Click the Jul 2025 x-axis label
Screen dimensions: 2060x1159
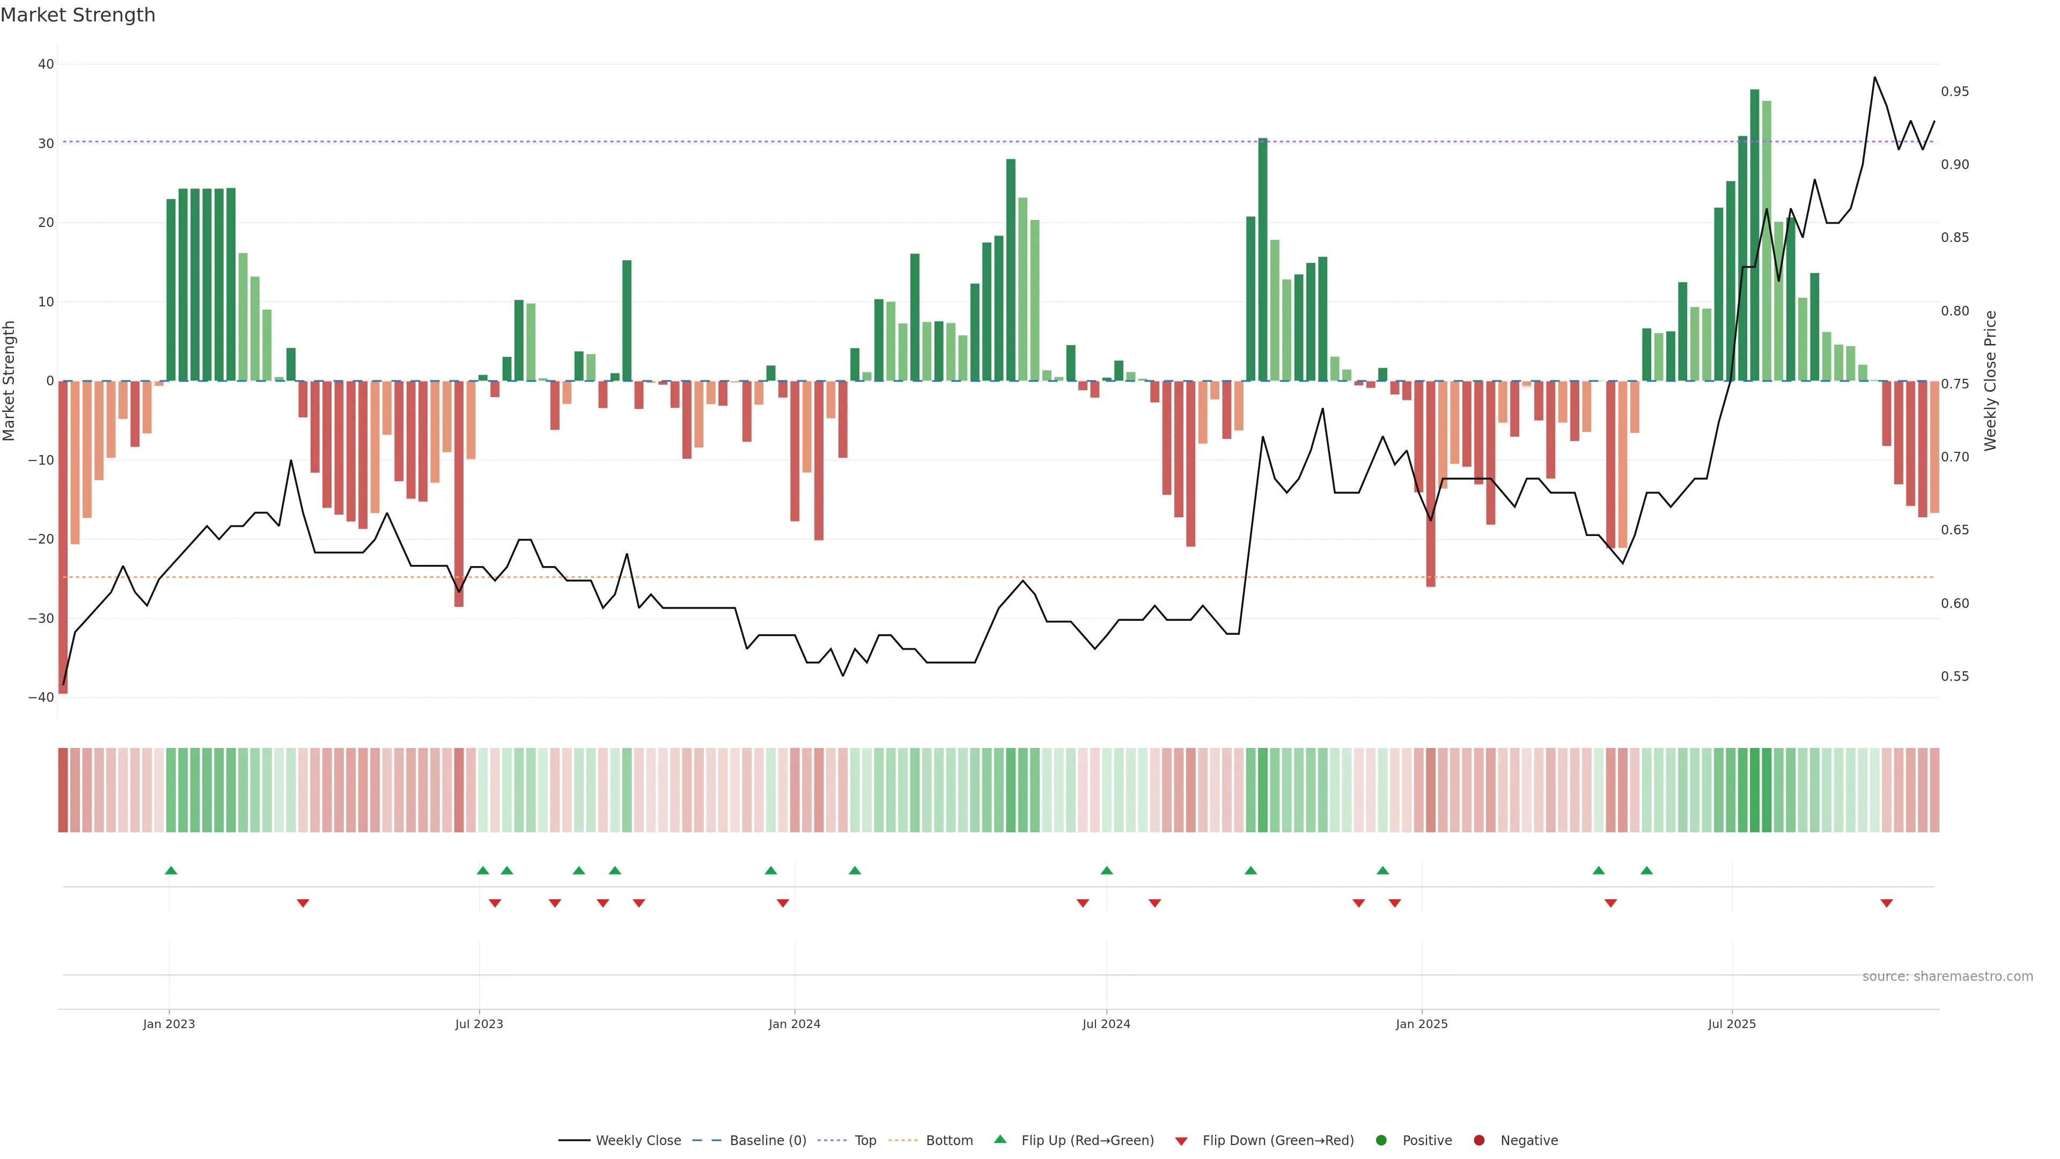point(1731,1024)
